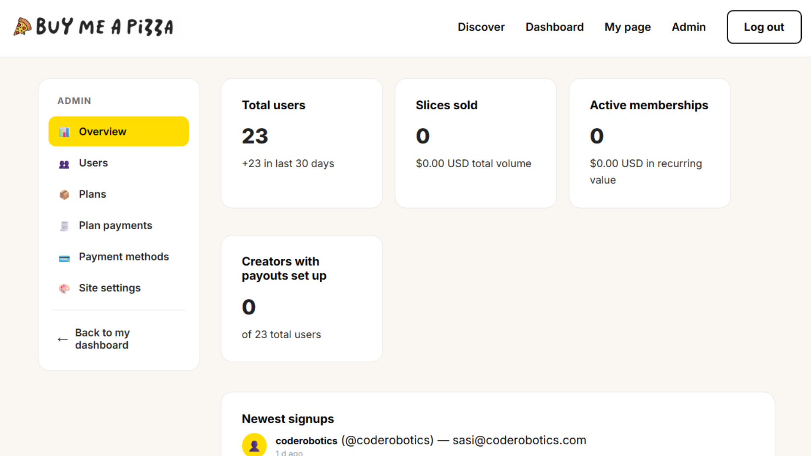The width and height of the screenshot is (811, 456).
Task: Go to Dashboard from top navigation
Action: coord(555,27)
